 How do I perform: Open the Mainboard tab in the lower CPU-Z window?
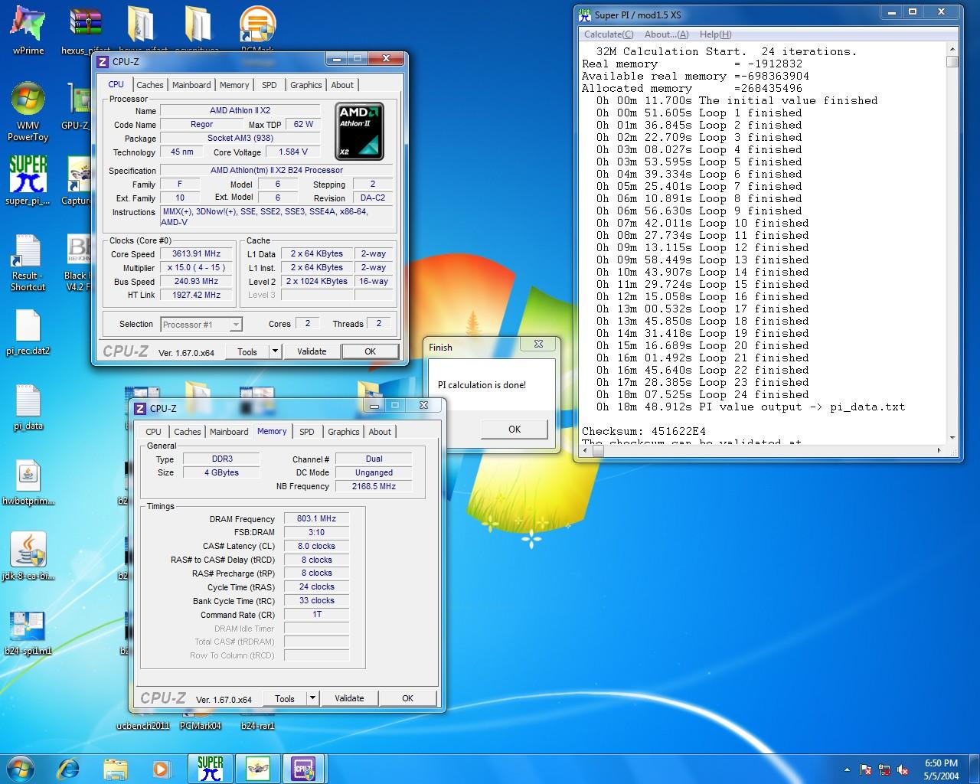point(229,432)
